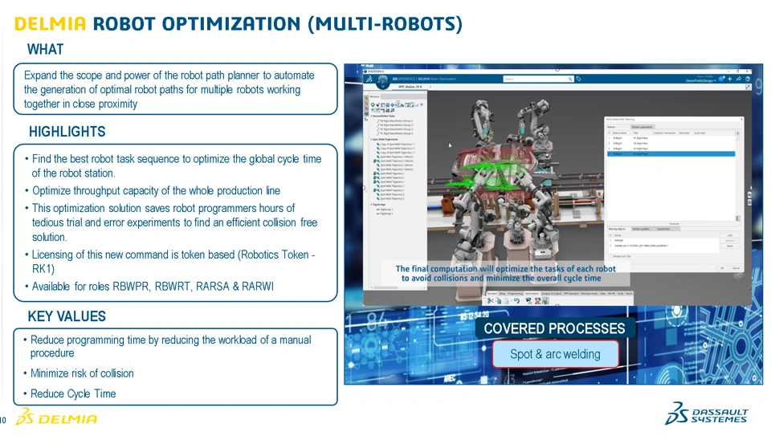Close the Multi Robot Path Planning dialog

click(741, 120)
